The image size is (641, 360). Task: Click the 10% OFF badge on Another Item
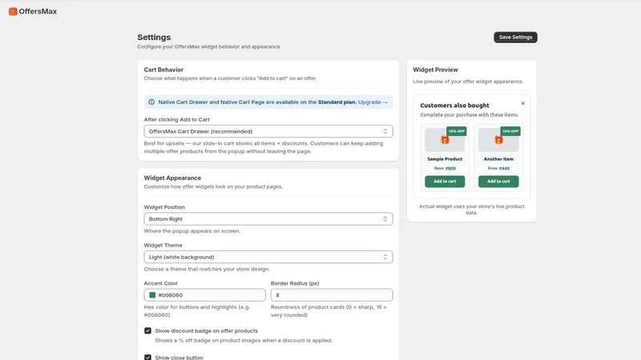510,131
